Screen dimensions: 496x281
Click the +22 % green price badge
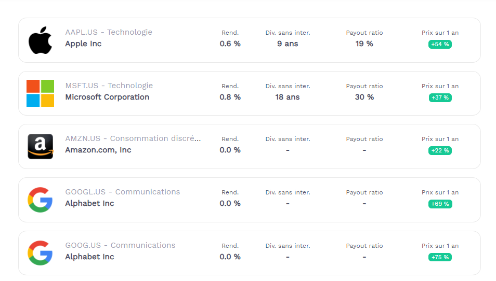click(440, 151)
